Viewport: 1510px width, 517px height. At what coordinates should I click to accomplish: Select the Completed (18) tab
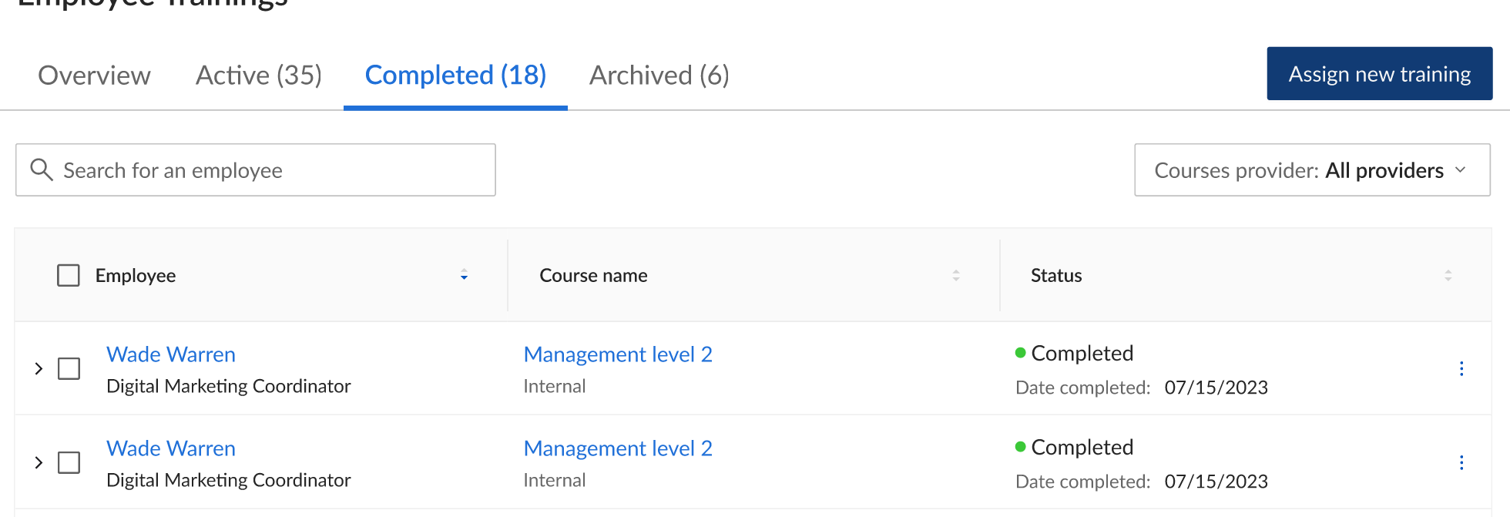tap(455, 76)
